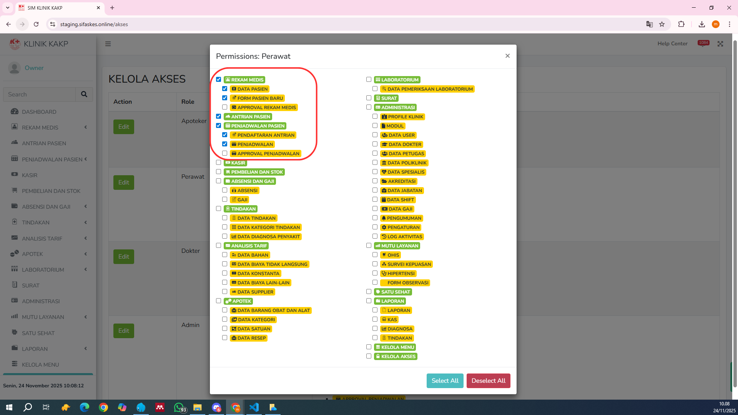Viewport: 738px width, 415px height.
Task: Click the search magnifier icon in sidebar
Action: pyautogui.click(x=84, y=94)
